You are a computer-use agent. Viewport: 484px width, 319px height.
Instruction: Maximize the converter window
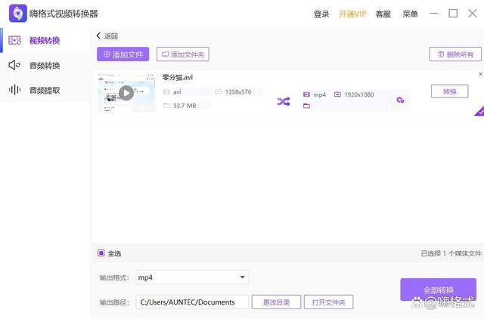pos(453,14)
